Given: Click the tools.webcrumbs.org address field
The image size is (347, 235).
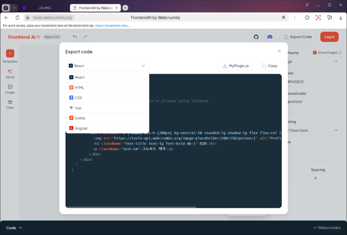Looking at the screenshot, I should pos(52,18).
